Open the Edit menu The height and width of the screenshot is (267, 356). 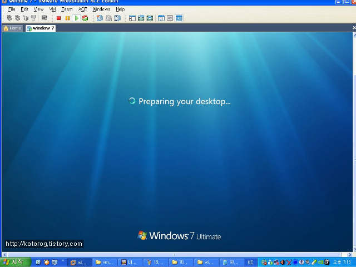[24, 9]
